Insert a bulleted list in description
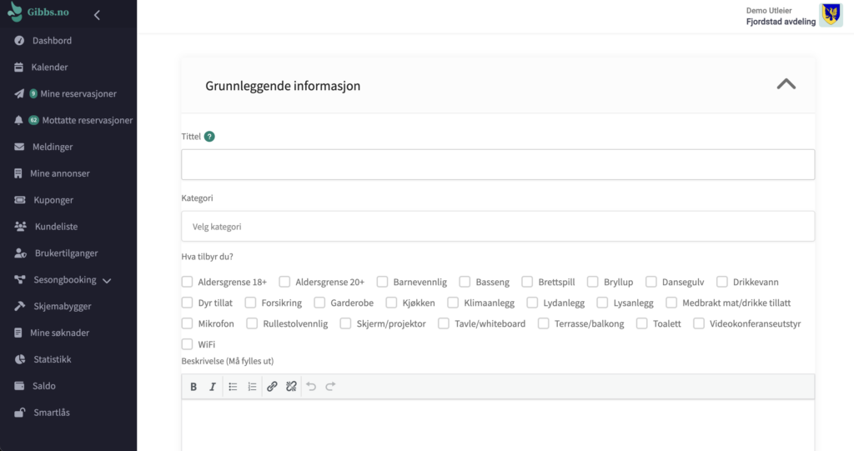Image resolution: width=854 pixels, height=451 pixels. (x=233, y=387)
